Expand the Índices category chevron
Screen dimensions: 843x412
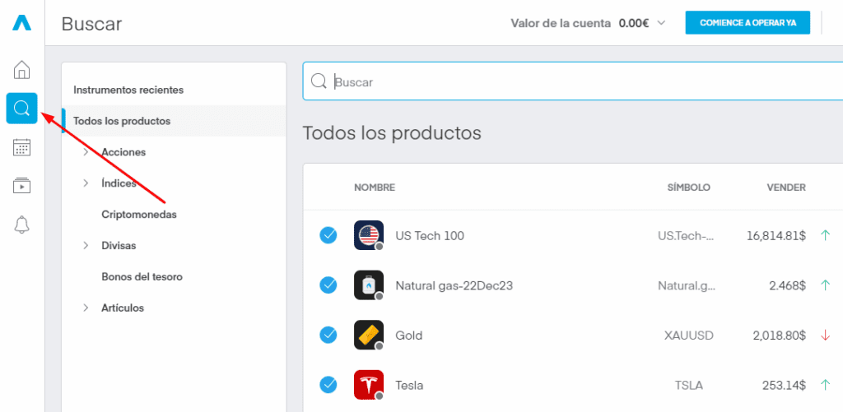(x=86, y=183)
